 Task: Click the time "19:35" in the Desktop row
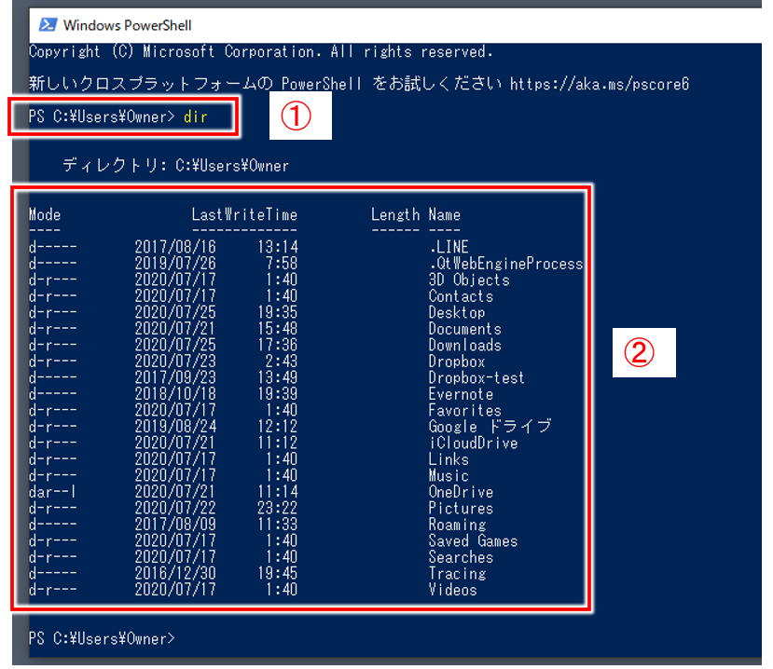click(278, 312)
